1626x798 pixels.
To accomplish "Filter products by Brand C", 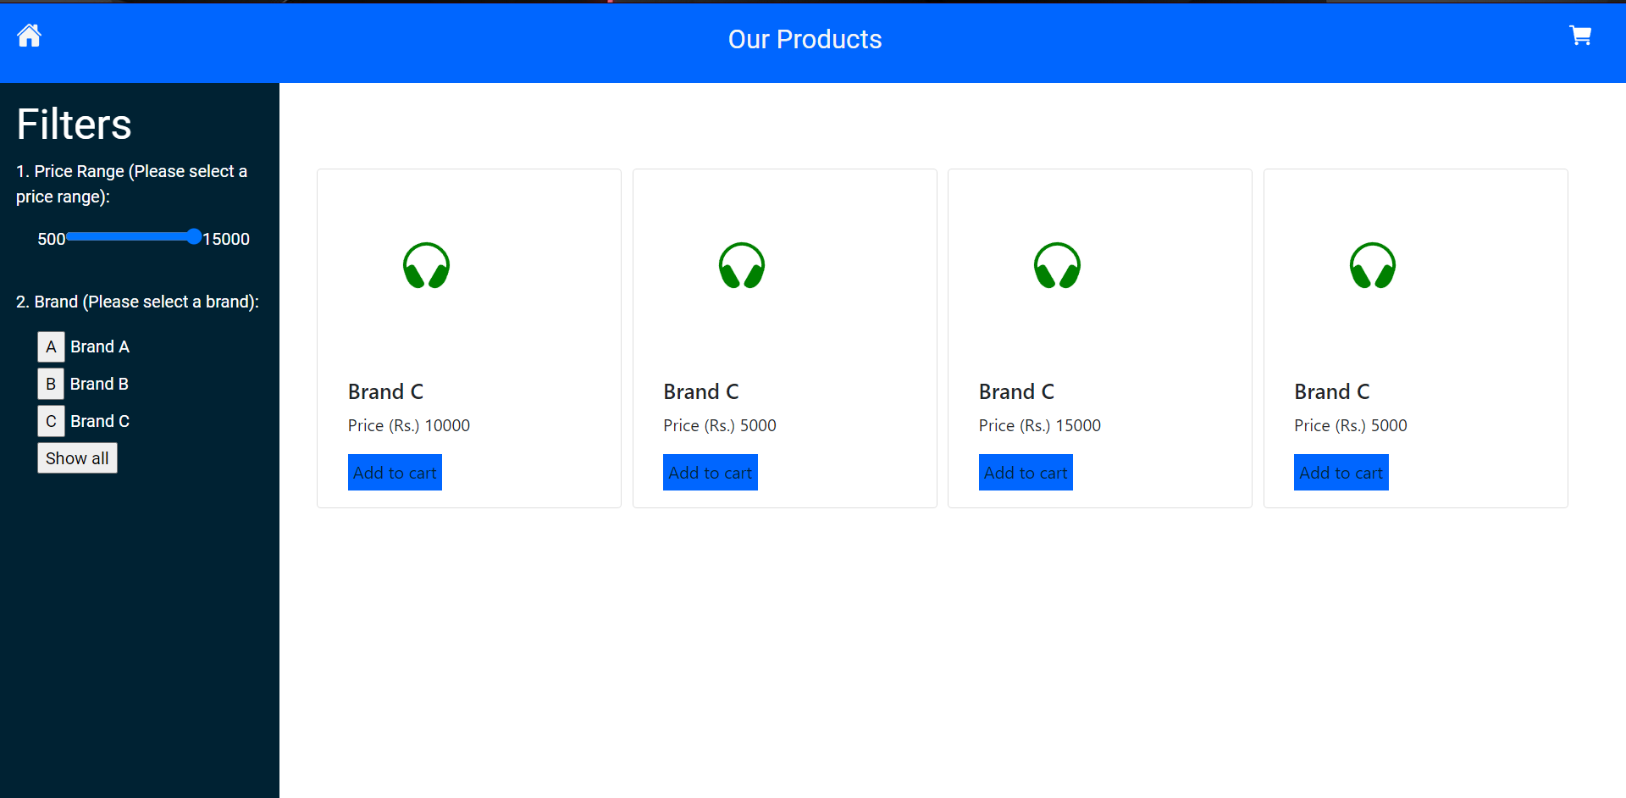I will (99, 421).
